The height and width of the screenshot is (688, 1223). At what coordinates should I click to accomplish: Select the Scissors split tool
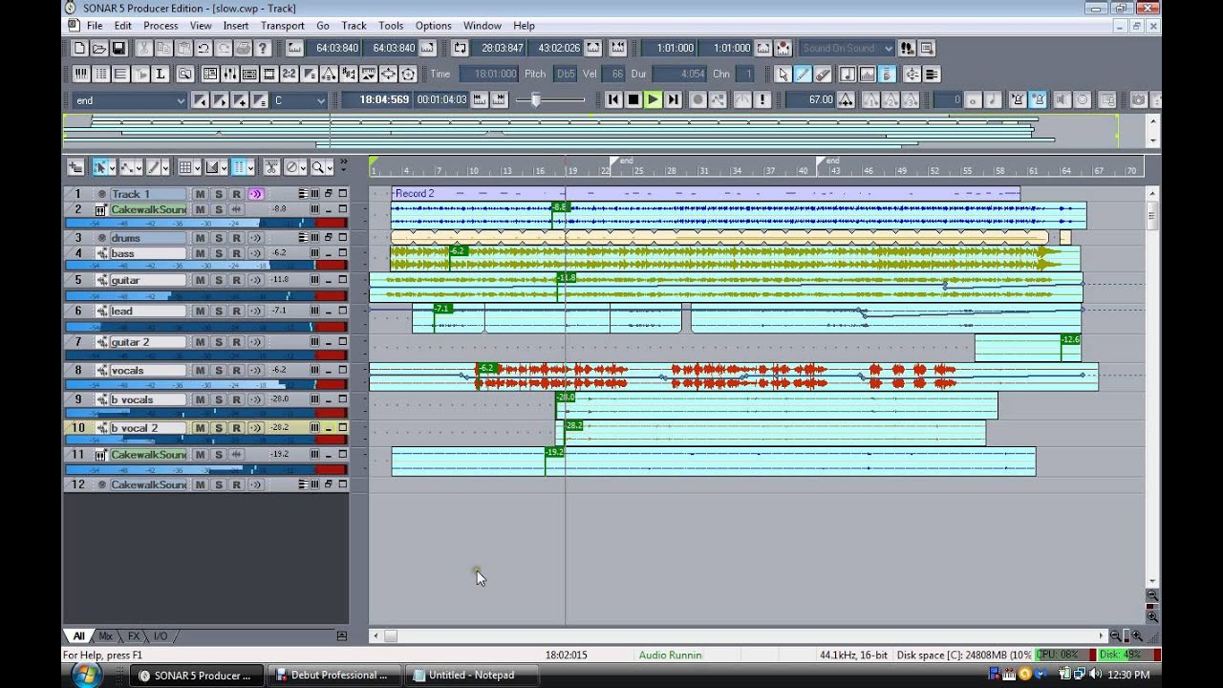pyautogui.click(x=271, y=167)
